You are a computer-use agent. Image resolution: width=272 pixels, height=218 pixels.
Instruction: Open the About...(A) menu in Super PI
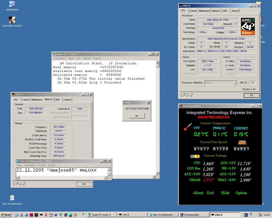75,58
